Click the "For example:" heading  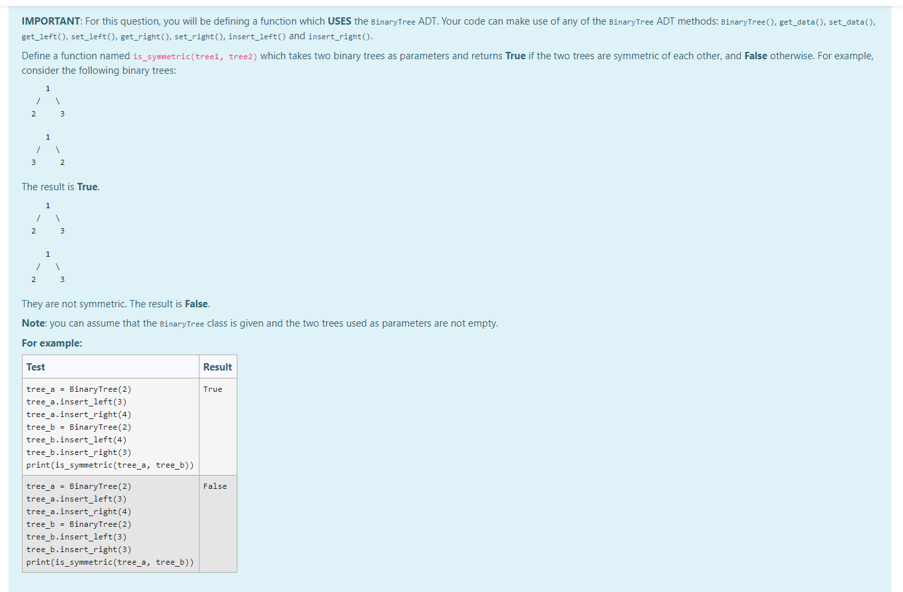pos(52,343)
